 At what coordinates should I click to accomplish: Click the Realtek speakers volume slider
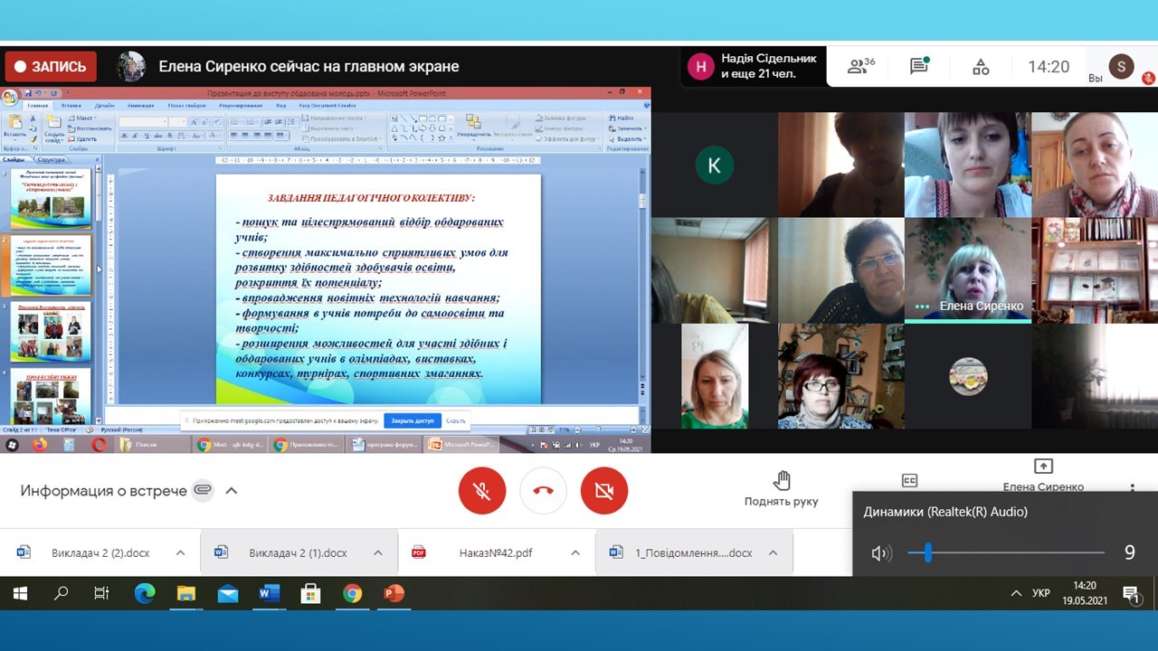point(1006,552)
